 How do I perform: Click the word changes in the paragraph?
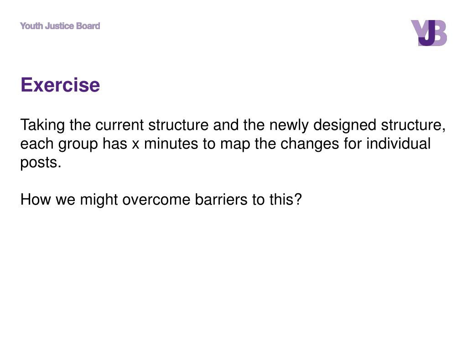coord(310,144)
